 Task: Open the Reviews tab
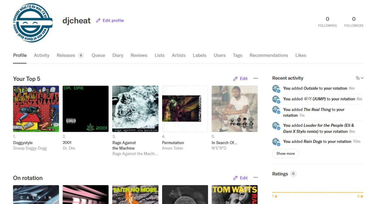[139, 55]
